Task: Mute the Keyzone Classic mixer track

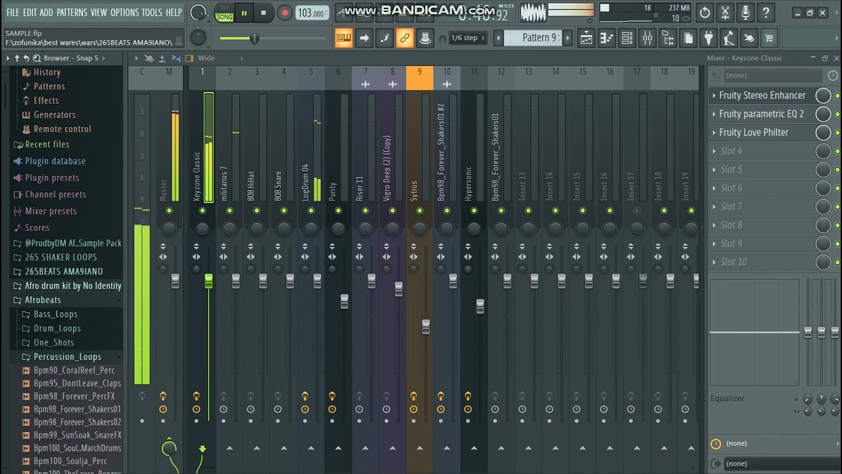Action: (202, 211)
